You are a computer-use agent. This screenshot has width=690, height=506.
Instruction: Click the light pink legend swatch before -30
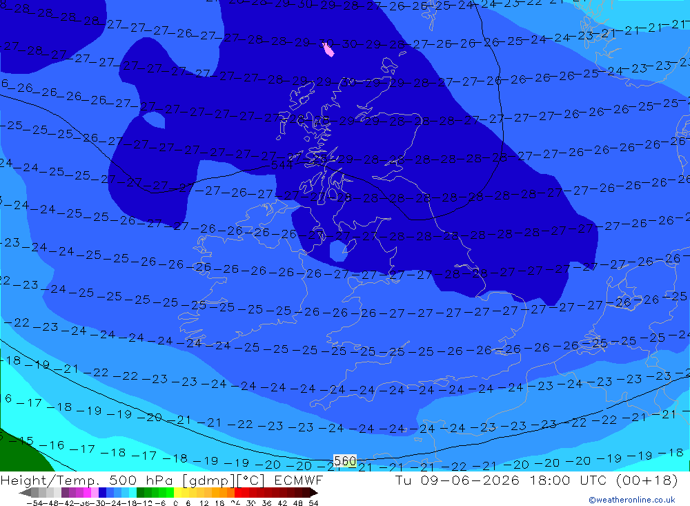[x=95, y=493]
